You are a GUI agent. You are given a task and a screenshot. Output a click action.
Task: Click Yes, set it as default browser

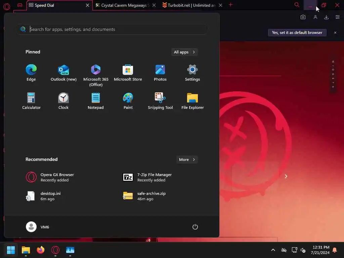297,33
